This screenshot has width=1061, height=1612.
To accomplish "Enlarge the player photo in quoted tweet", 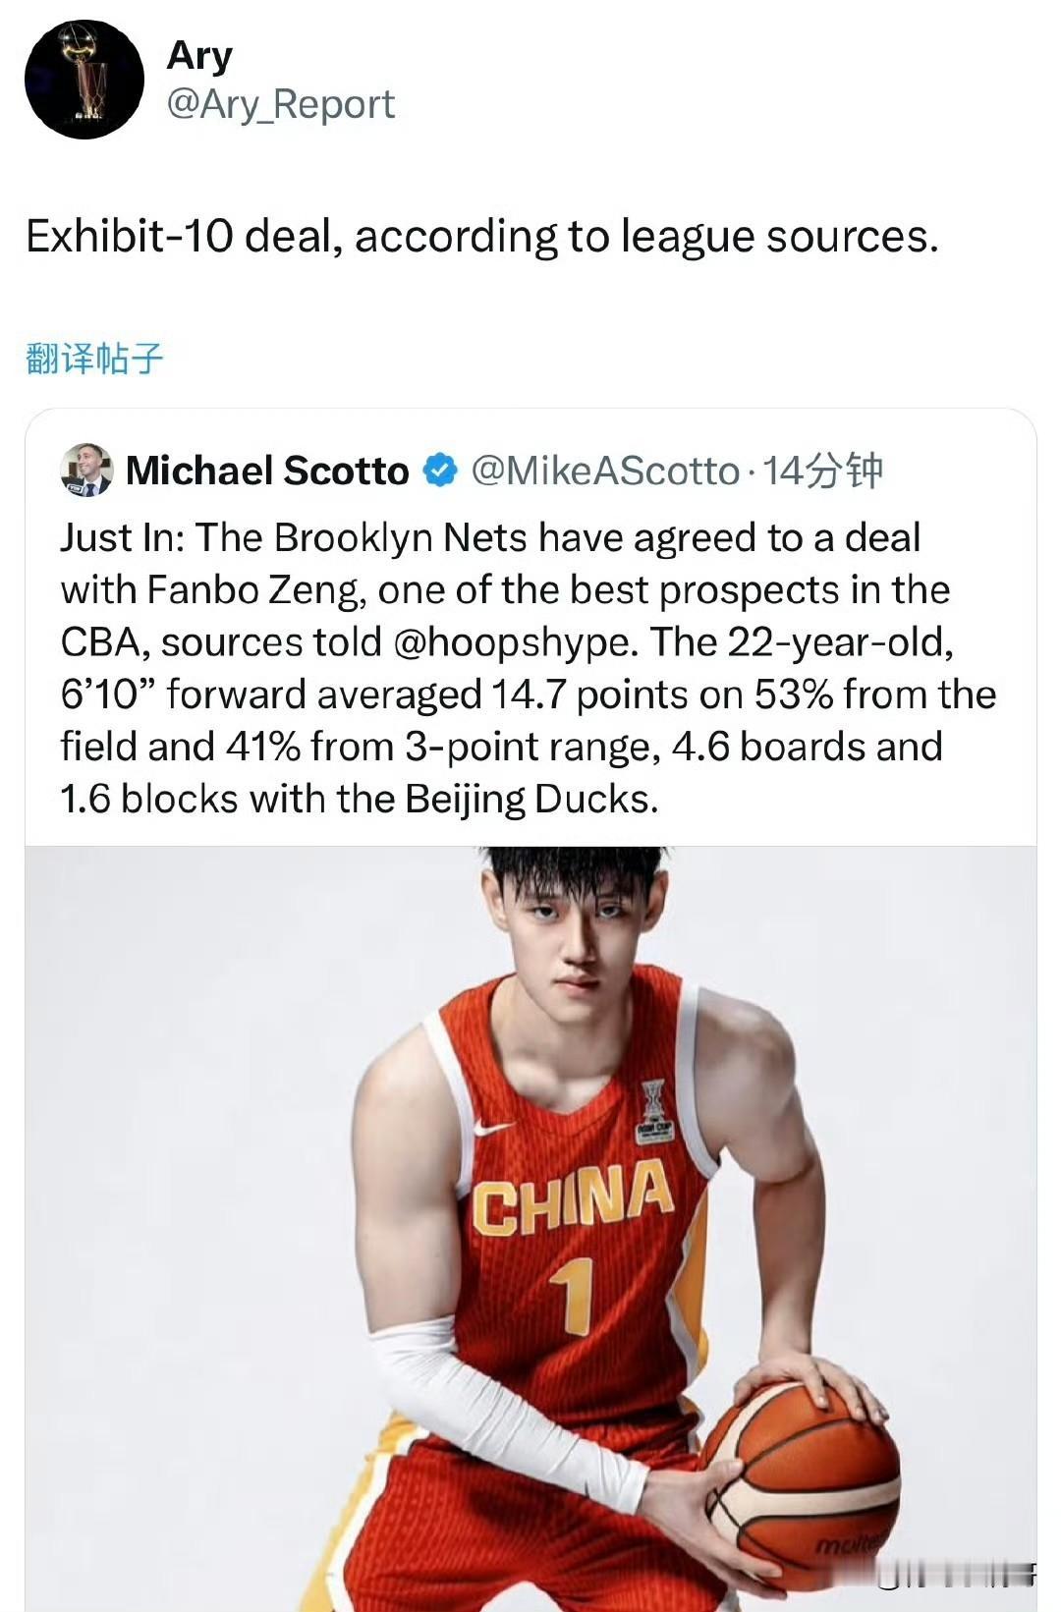I will (x=530, y=1228).
